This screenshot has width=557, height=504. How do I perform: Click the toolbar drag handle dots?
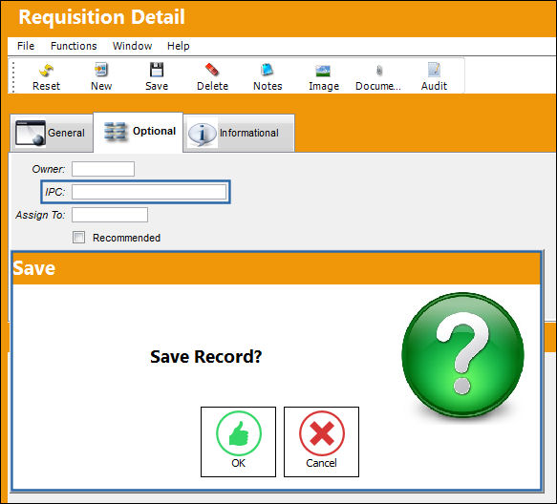click(x=13, y=76)
